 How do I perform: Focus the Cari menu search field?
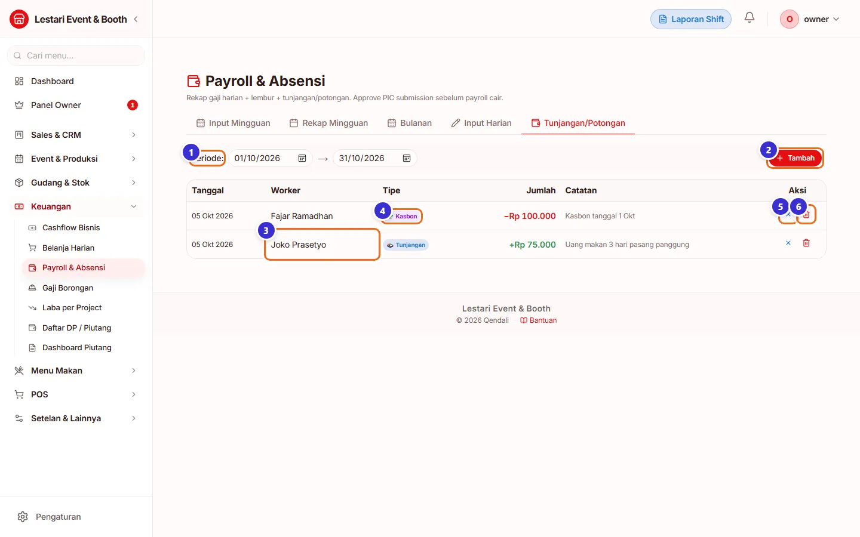[76, 55]
